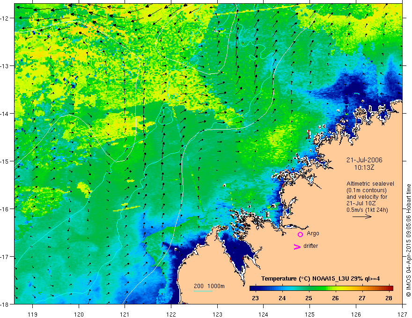Click the latitude axis label '-14'

(5, 114)
